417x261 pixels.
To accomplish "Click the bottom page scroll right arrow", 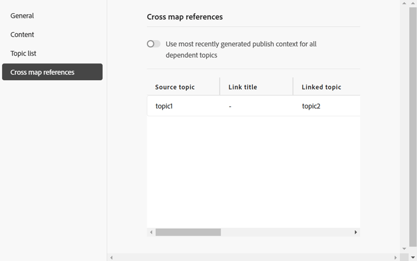I will (x=396, y=258).
